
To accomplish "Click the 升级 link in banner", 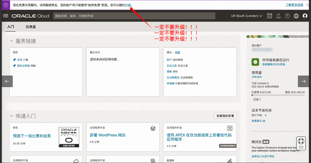I will 128,5.
